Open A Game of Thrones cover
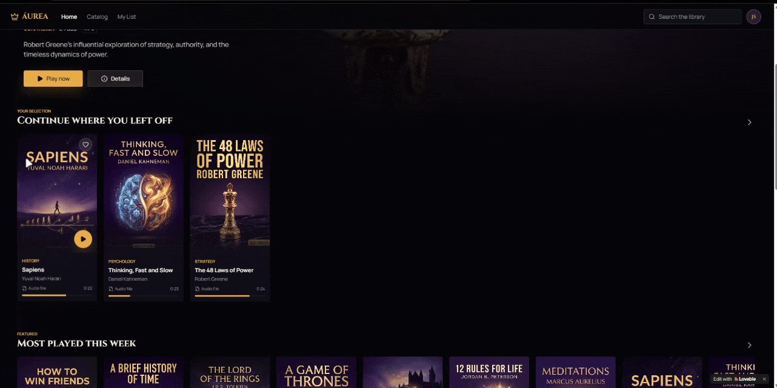 pos(316,372)
